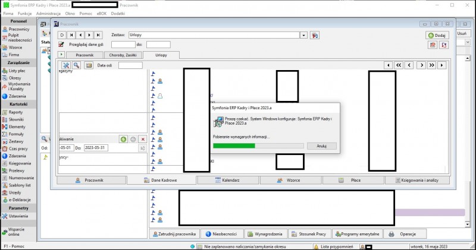
Task: Click the Nieobecności button
Action: (x=221, y=234)
